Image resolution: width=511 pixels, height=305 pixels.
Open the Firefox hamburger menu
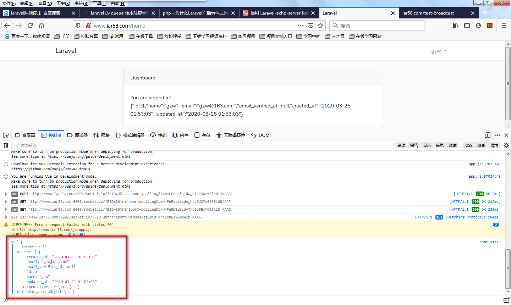[x=504, y=26]
